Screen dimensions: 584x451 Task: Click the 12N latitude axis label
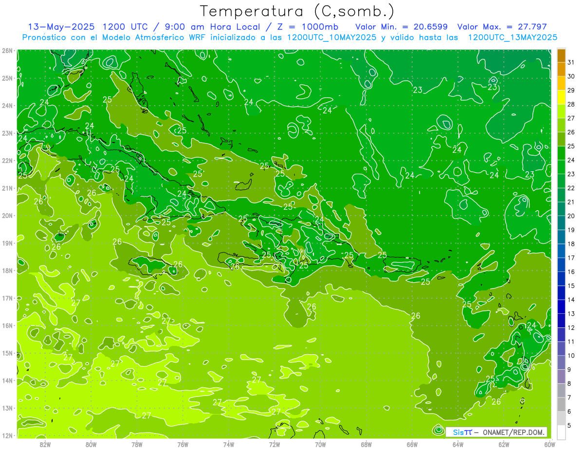[x=7, y=435]
